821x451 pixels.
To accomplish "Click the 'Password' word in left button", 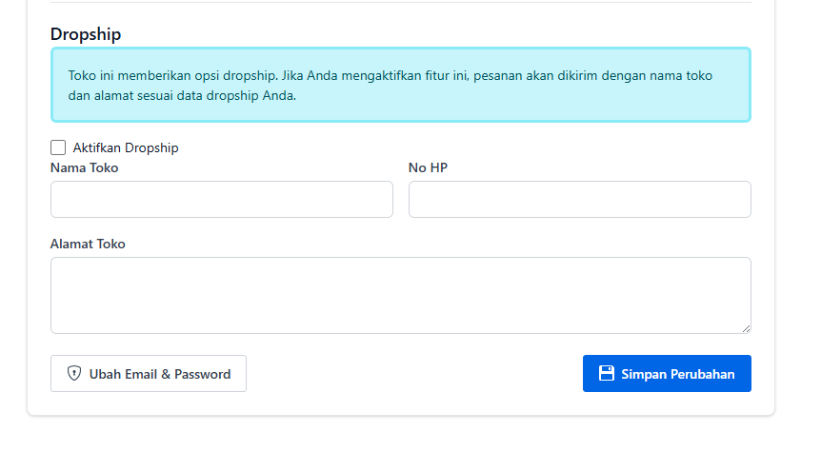I will tap(203, 374).
